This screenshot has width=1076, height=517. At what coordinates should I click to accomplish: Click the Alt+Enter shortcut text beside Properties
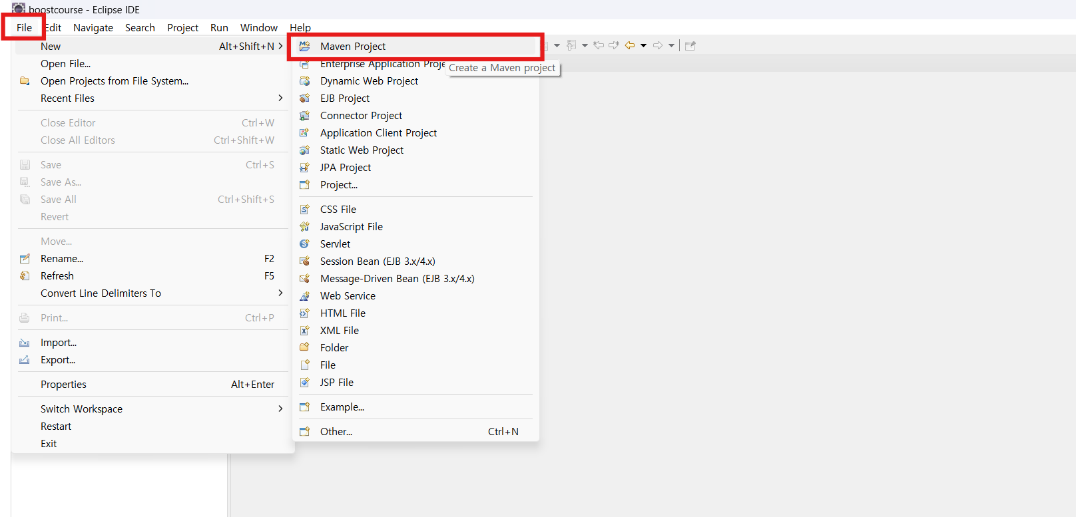(252, 385)
